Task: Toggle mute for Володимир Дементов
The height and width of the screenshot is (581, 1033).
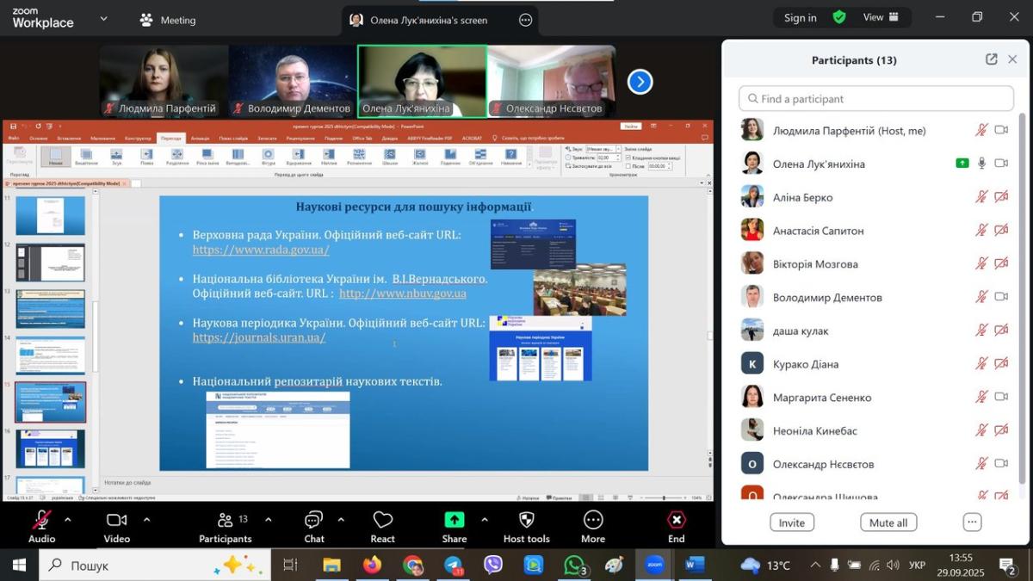Action: pos(981,297)
